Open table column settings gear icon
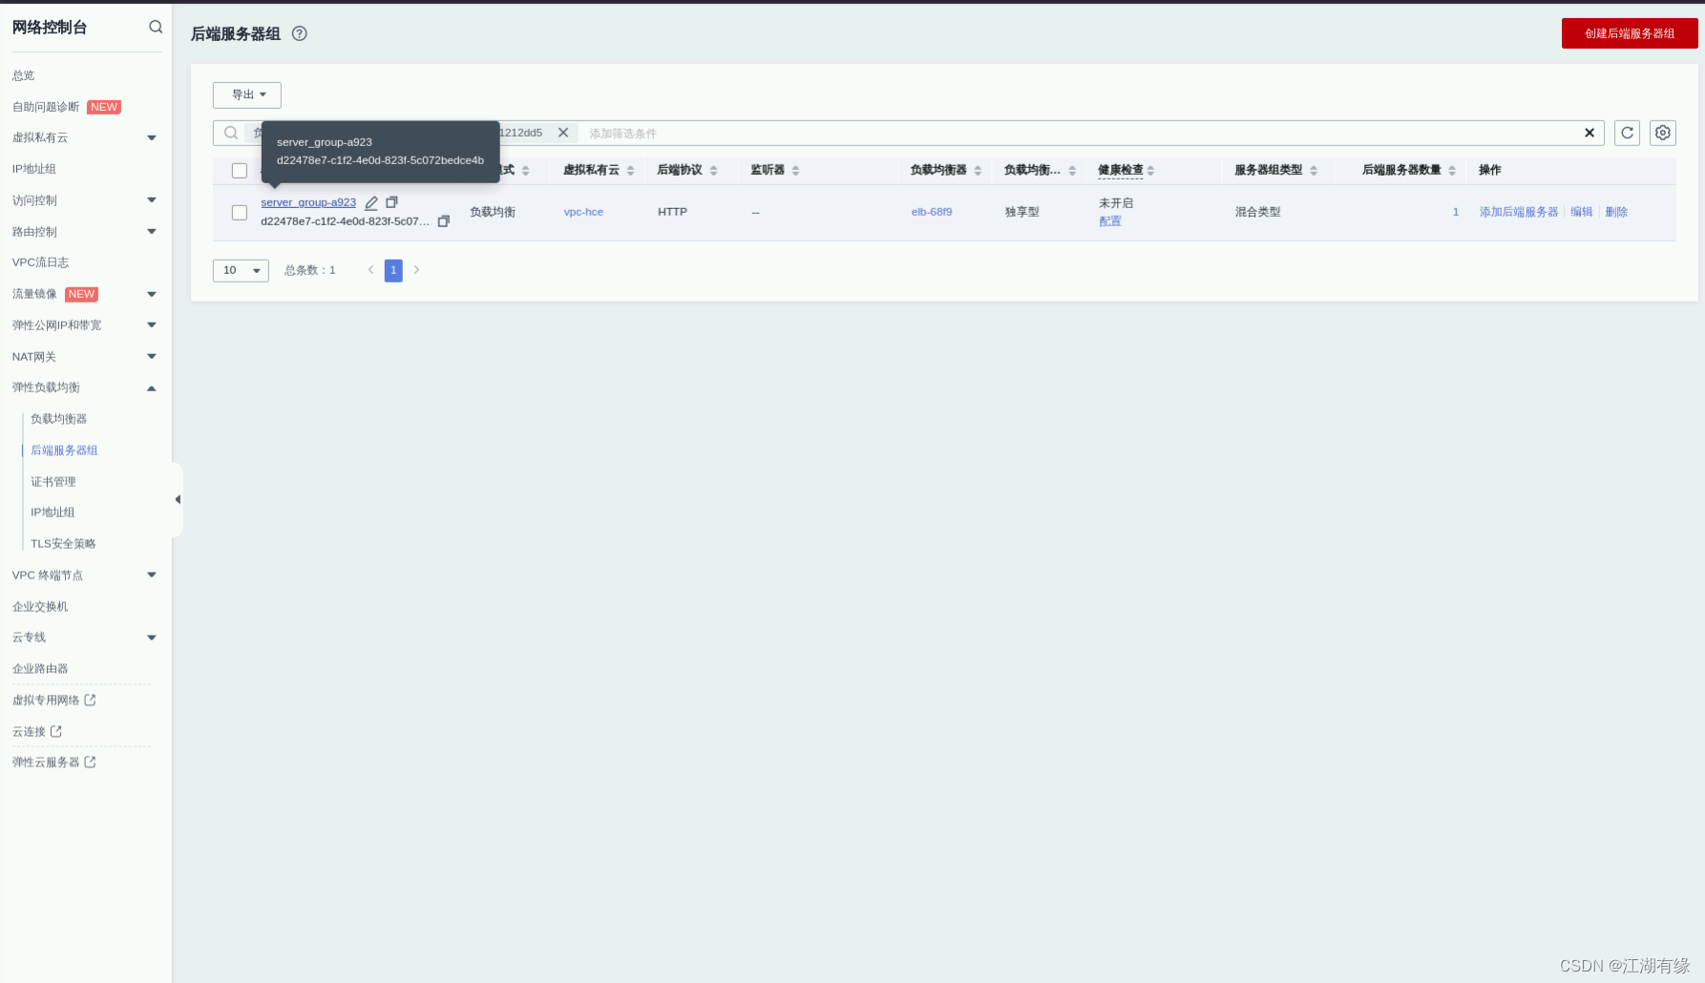Viewport: 1705px width, 983px height. (x=1663, y=133)
